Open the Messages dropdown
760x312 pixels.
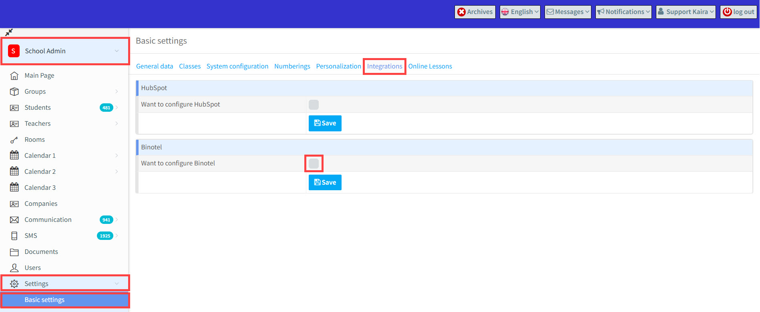568,12
